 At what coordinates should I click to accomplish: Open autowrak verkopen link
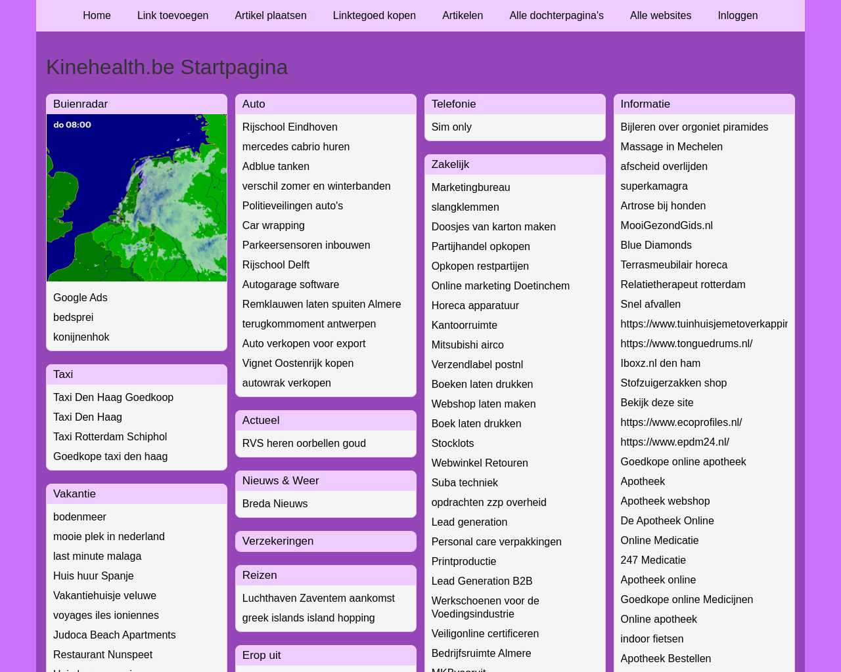pos(286,383)
